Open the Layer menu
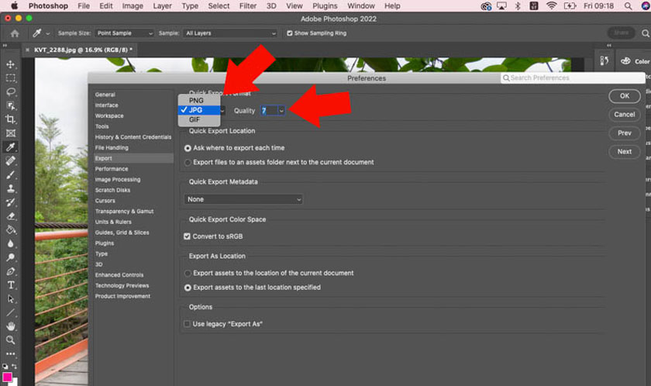Screen dimensions: 651x386 (x=162, y=5)
